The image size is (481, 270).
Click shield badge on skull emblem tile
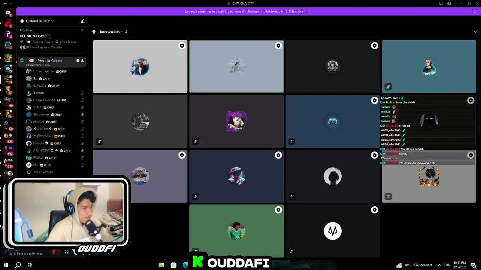click(374, 46)
